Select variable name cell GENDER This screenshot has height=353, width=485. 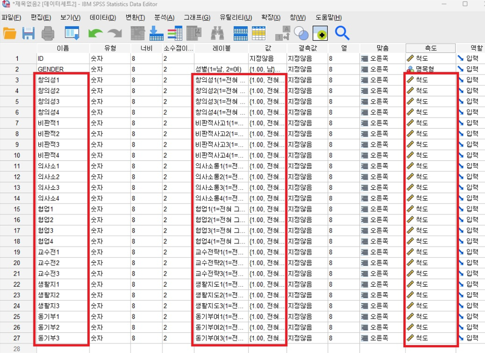click(x=63, y=69)
